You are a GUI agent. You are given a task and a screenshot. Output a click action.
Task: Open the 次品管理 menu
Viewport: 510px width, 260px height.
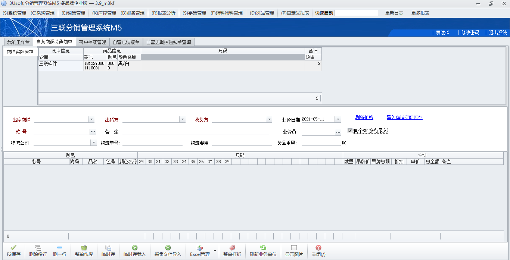pyautogui.click(x=262, y=13)
